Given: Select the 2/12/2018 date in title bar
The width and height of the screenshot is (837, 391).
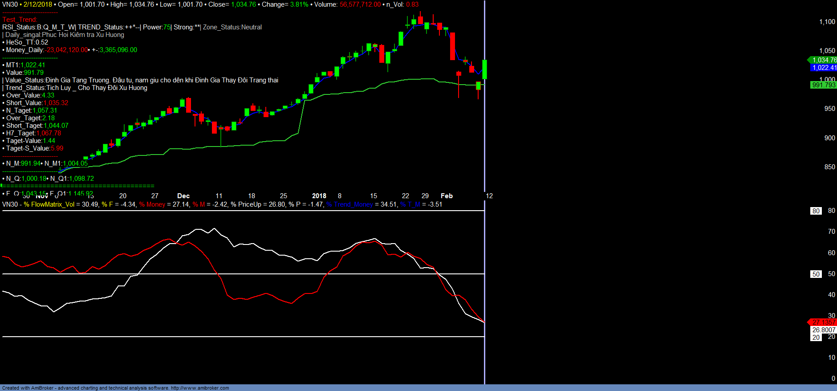Looking at the screenshot, I should (38, 4).
